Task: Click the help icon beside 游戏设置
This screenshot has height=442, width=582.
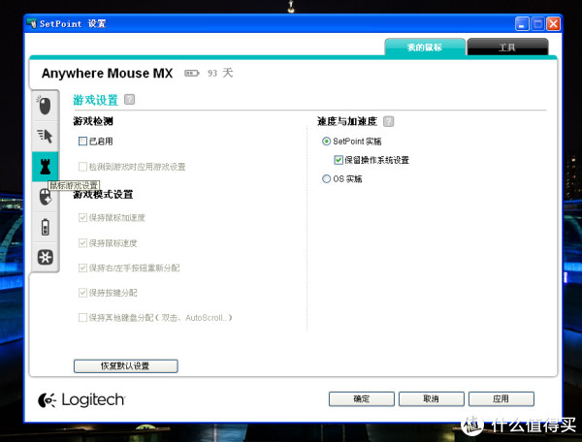Action: [129, 100]
